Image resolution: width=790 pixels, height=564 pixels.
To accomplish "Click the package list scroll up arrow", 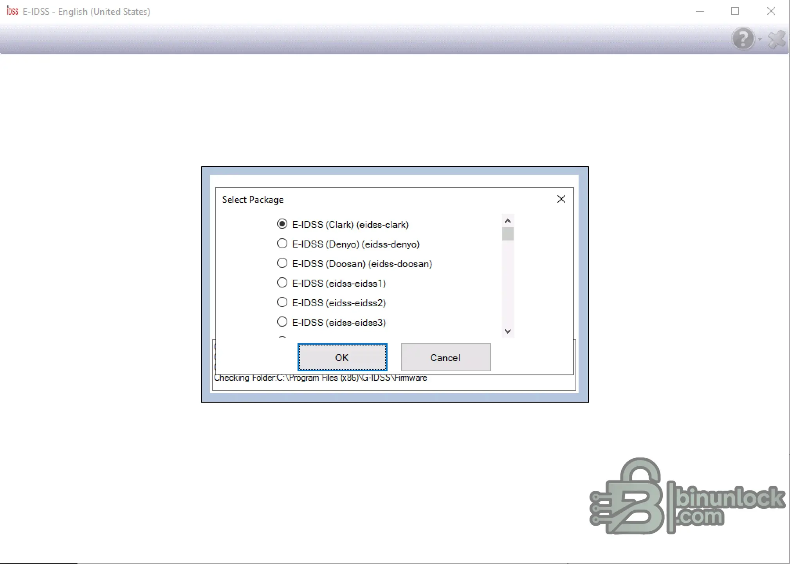I will click(508, 221).
